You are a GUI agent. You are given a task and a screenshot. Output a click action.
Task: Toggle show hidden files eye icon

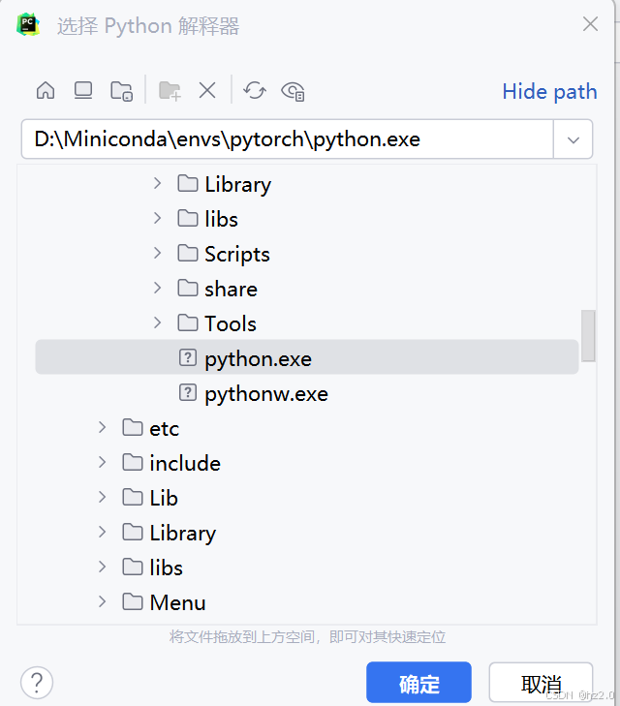pyautogui.click(x=294, y=91)
